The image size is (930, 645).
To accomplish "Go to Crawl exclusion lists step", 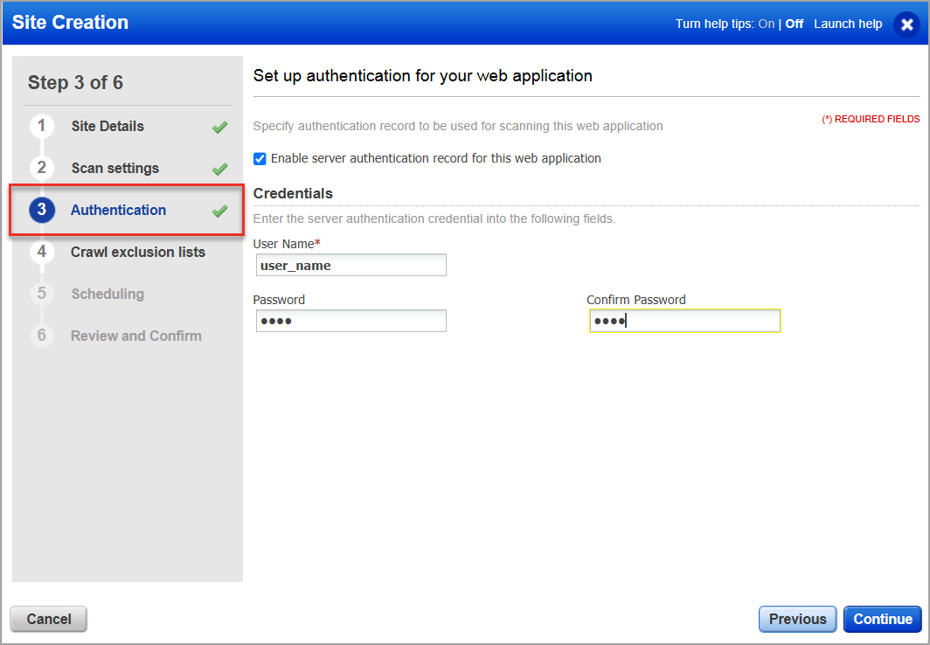I will [x=138, y=252].
